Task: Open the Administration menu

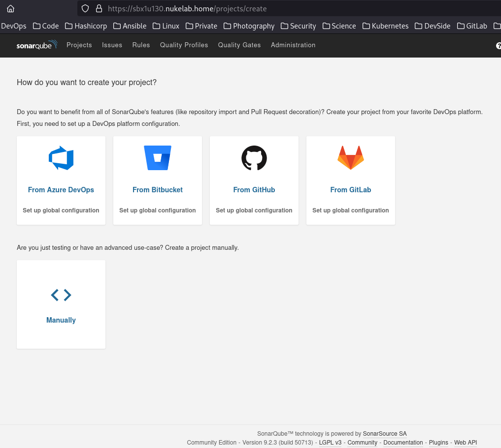Action: tap(293, 45)
